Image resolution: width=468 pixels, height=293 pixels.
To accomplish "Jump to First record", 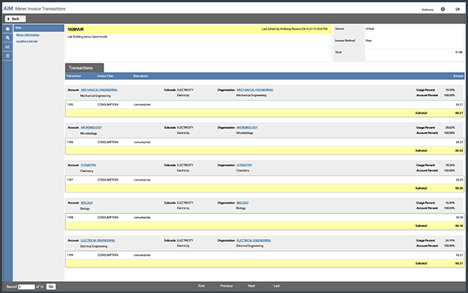I will pos(202,286).
